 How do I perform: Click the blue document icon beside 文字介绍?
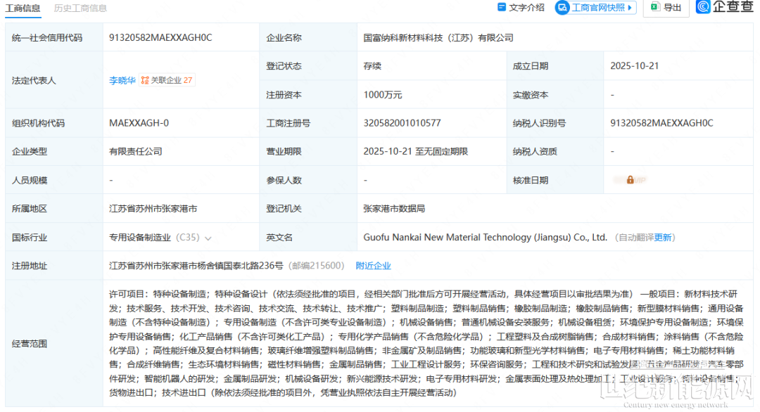click(501, 8)
